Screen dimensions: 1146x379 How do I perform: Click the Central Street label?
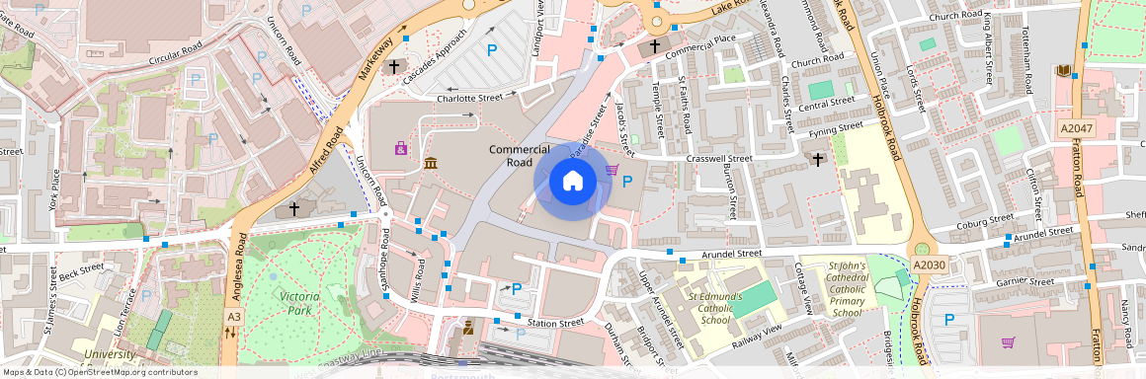(x=827, y=104)
